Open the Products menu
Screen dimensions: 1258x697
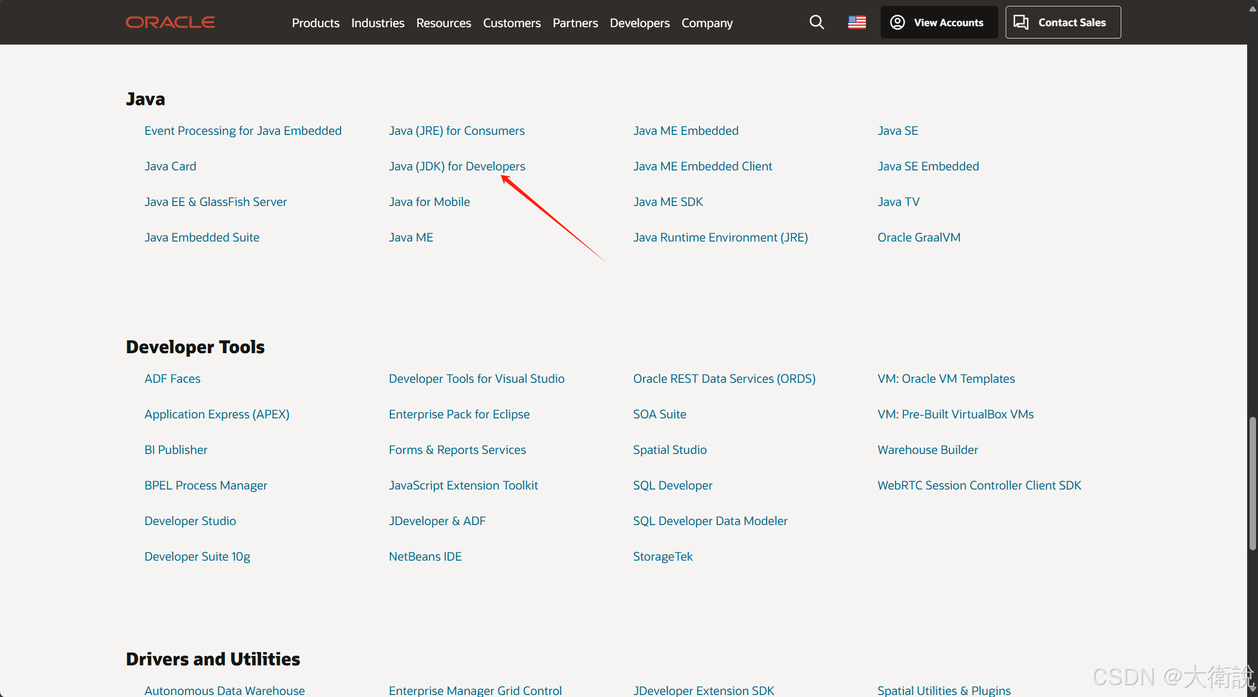pyautogui.click(x=315, y=23)
